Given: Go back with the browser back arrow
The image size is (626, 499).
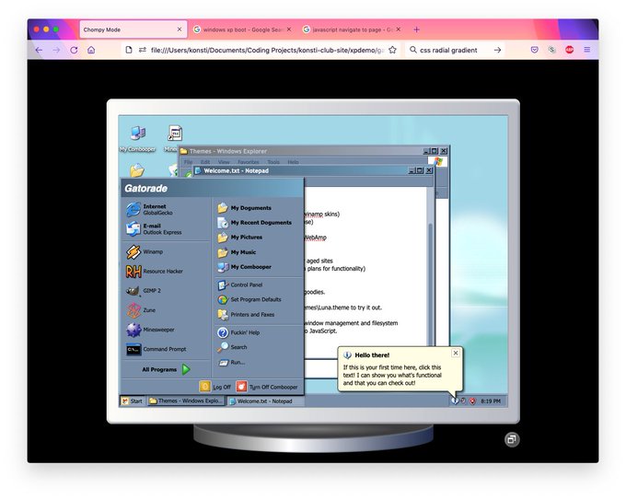Looking at the screenshot, I should point(39,50).
